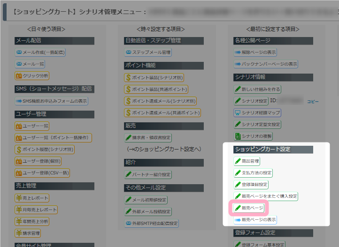Image resolution: width=339 pixels, height=247 pixels.
Task: Open 登録項目設定 button
Action: point(251,185)
